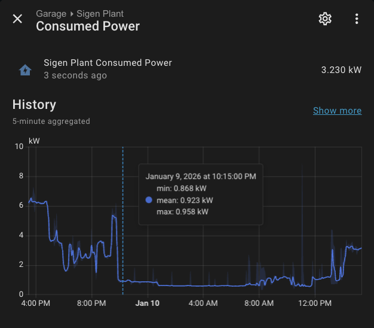Image resolution: width=374 pixels, height=328 pixels.
Task: Click the blue mean dot in the tooltip
Action: [x=149, y=201]
